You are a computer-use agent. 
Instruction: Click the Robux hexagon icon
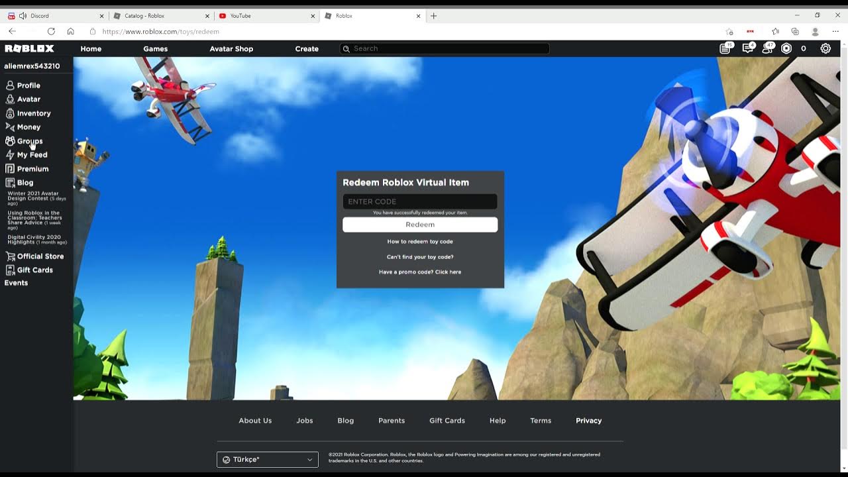point(786,48)
